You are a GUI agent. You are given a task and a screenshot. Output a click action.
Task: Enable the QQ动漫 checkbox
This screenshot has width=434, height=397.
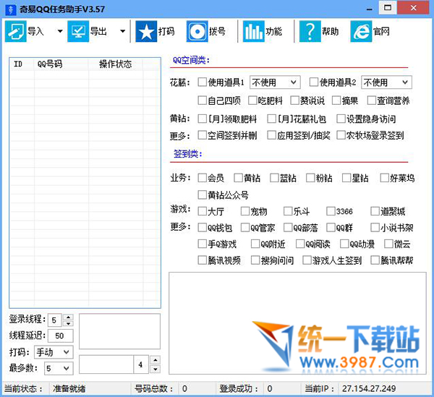point(344,244)
